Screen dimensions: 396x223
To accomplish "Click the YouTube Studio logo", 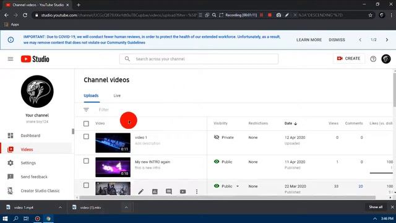I will pos(35,59).
